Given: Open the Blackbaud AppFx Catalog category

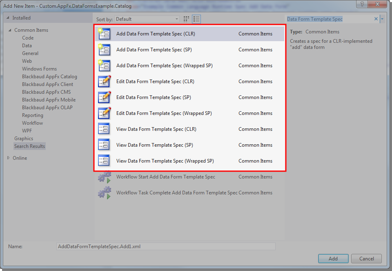Looking at the screenshot, I should [x=49, y=77].
